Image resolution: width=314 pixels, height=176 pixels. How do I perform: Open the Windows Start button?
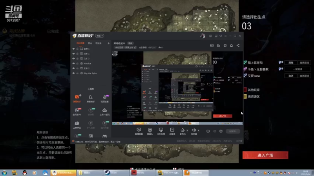coord(4,173)
